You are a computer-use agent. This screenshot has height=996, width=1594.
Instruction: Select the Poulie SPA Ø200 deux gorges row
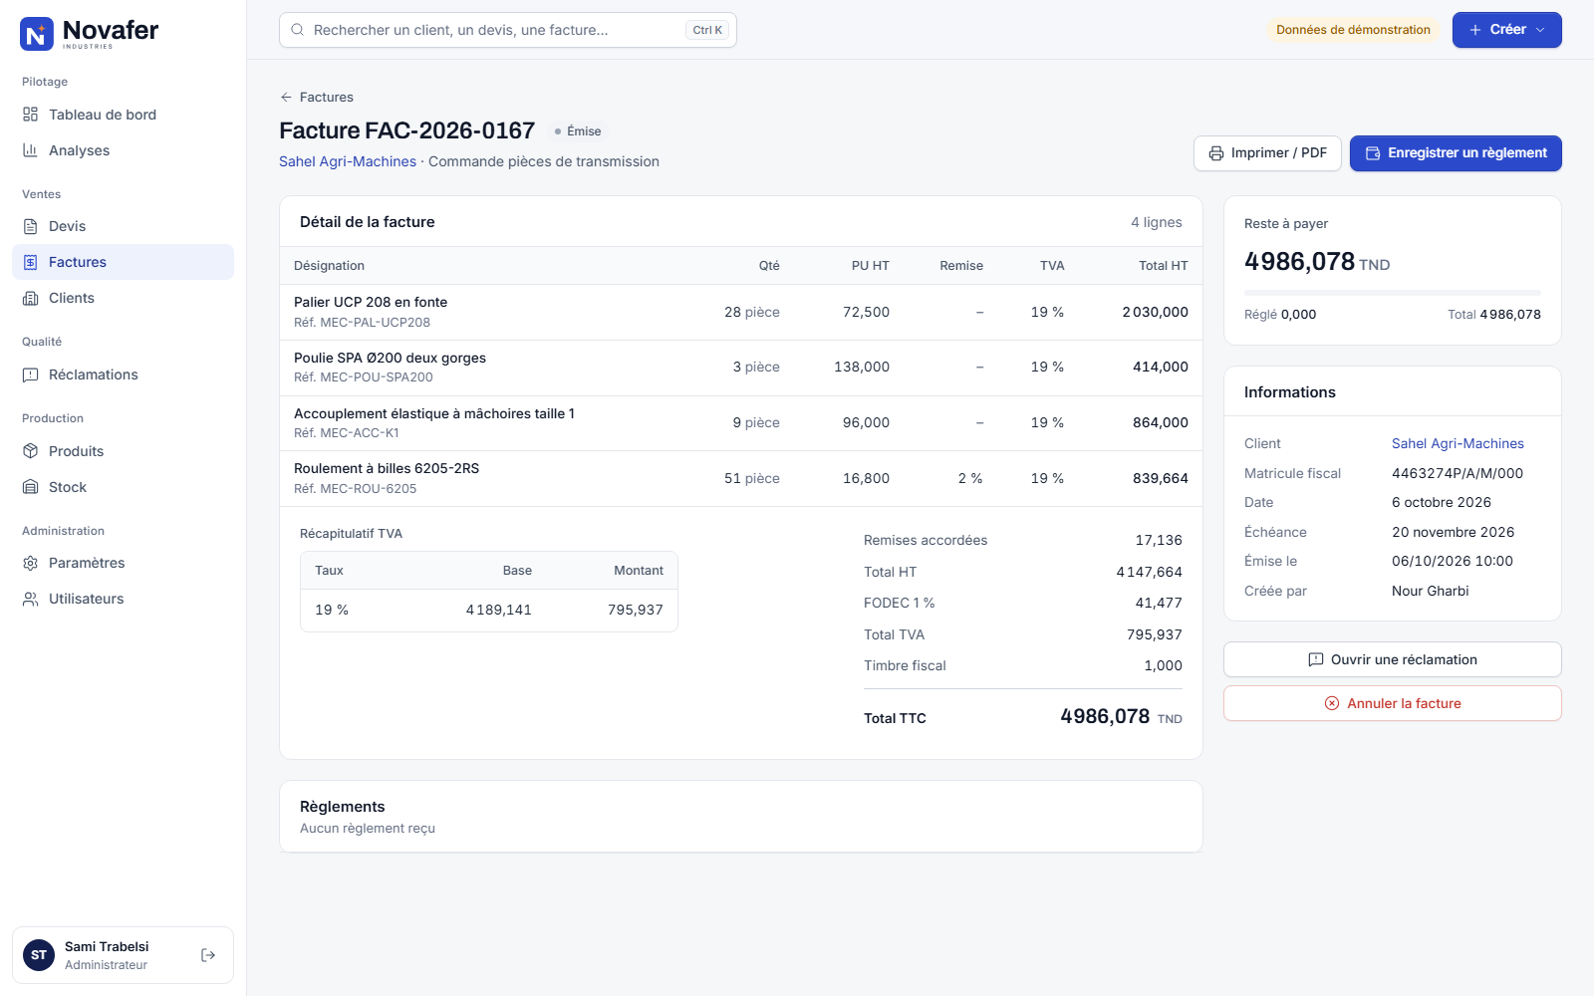741,368
